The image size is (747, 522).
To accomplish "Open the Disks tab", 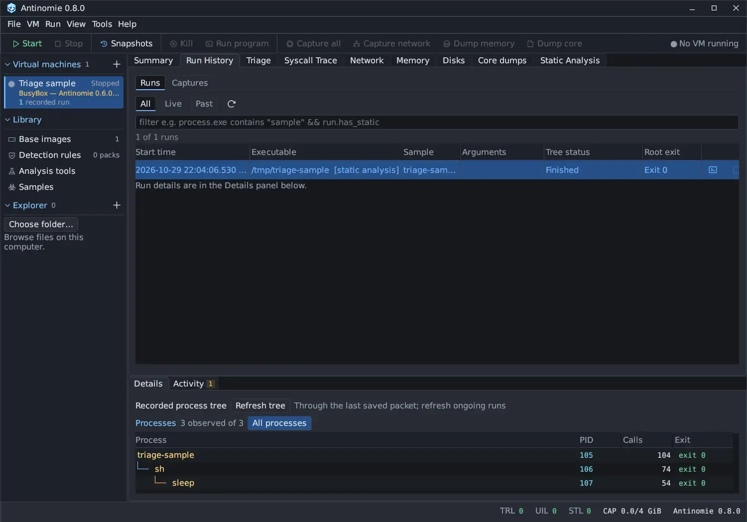I will click(454, 60).
